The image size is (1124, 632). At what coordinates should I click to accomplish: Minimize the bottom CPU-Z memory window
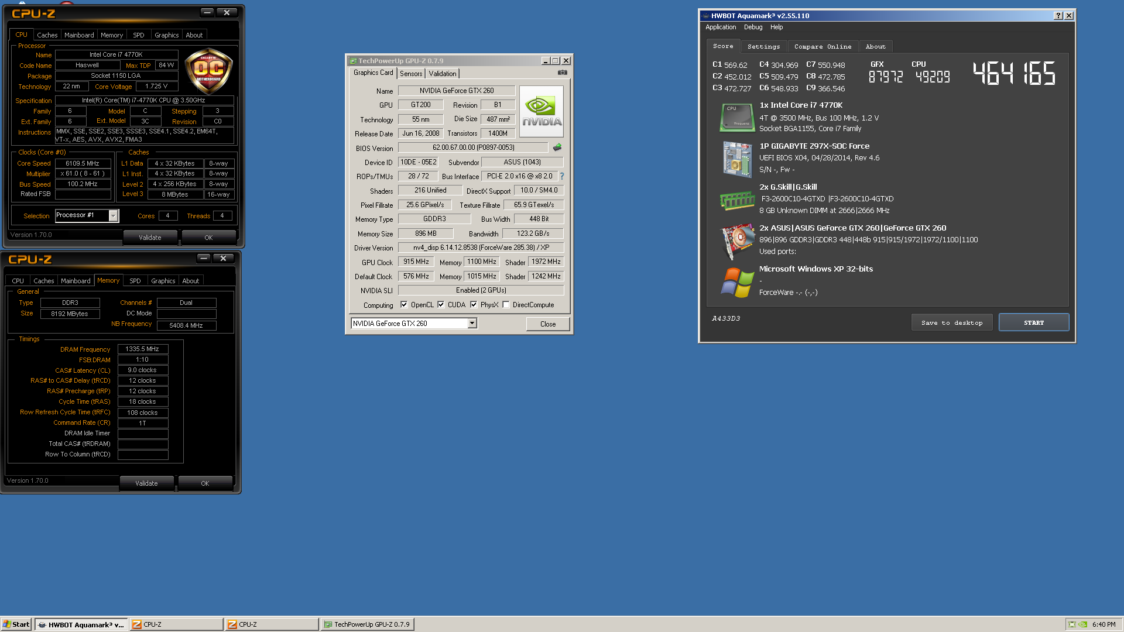[203, 258]
